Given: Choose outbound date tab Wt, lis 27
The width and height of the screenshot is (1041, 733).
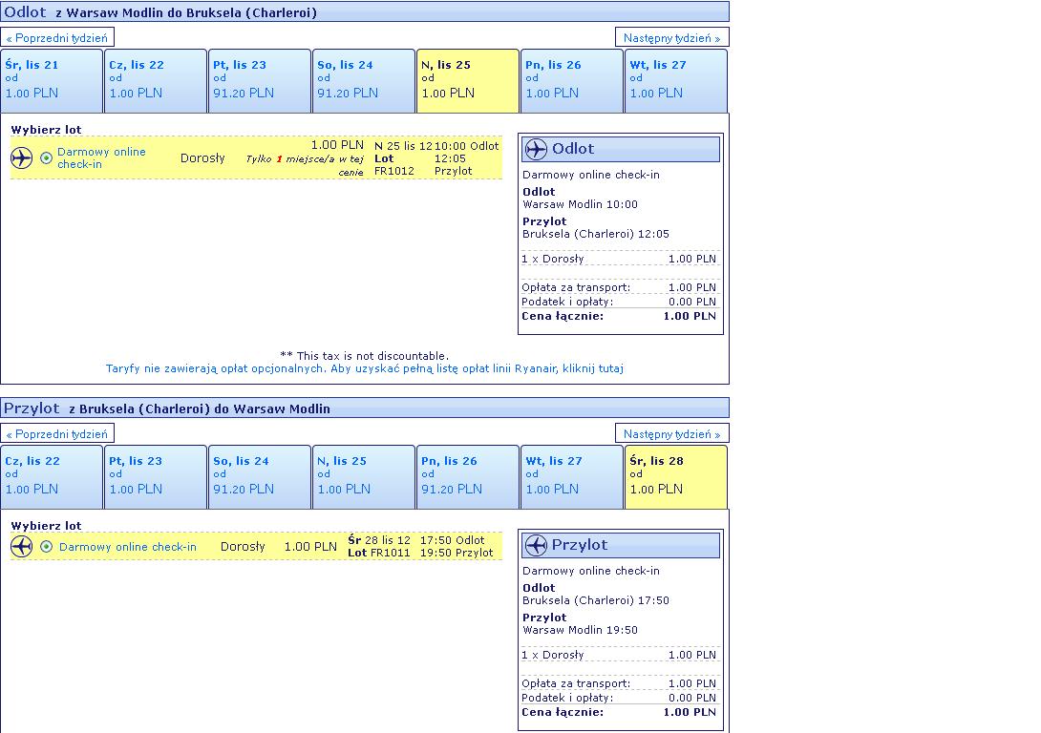Looking at the screenshot, I should (x=676, y=81).
